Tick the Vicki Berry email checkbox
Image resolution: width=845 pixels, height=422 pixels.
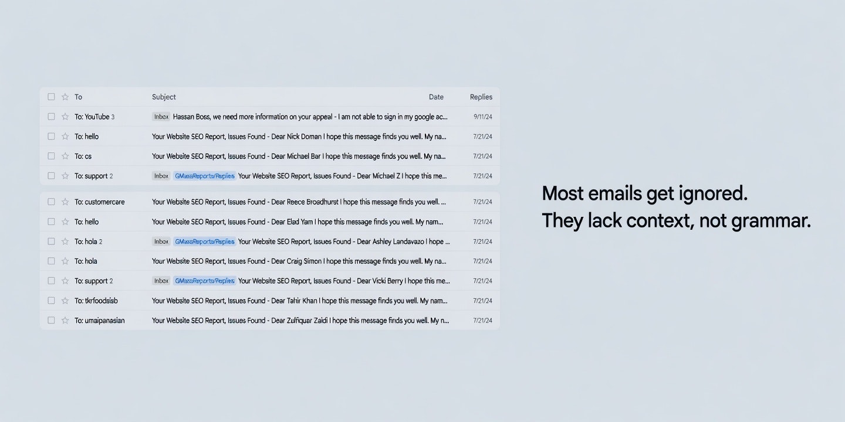pos(51,281)
